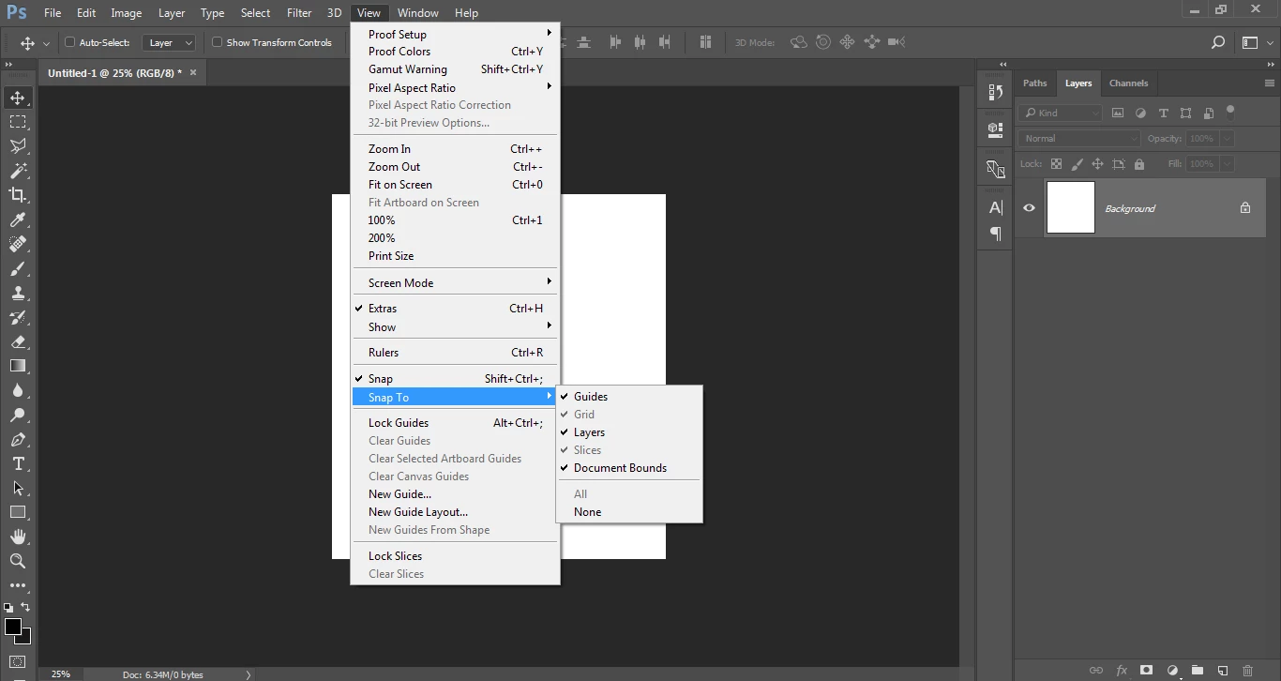Open the Fill slider dropdown arrow
The image size is (1281, 681).
coord(1227,163)
